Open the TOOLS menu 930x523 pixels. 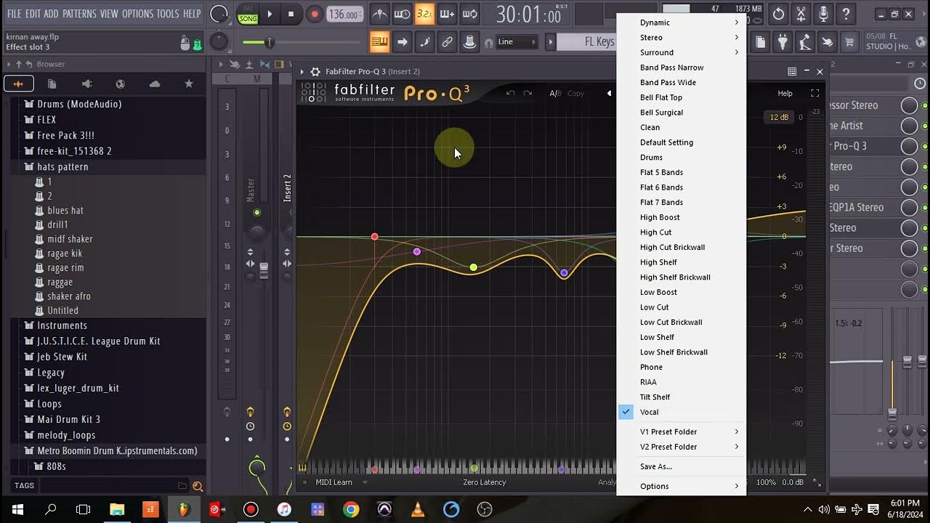[x=168, y=14]
